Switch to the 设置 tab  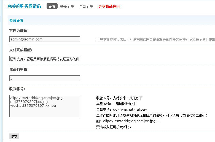coord(52,6)
